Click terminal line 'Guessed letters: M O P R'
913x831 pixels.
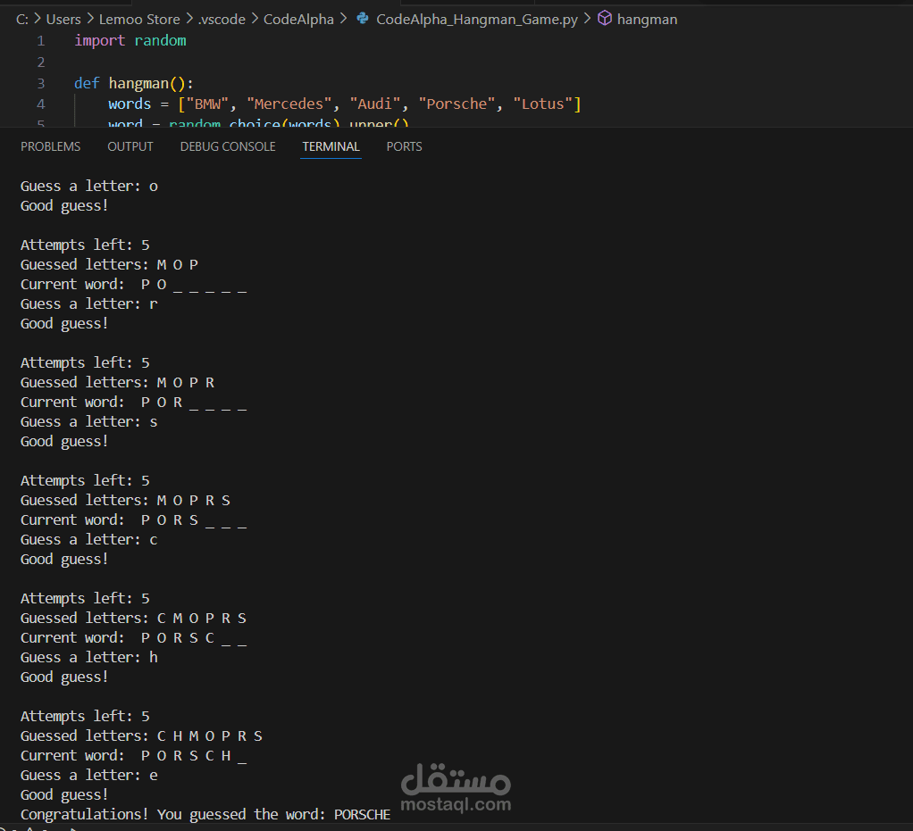tap(118, 382)
